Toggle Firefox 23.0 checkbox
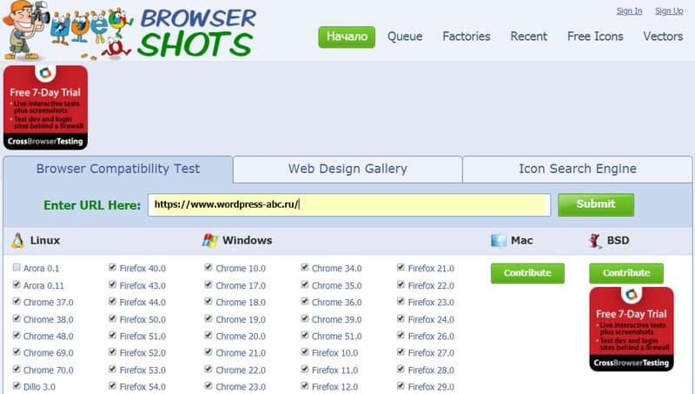Screen dimensions: 695x394 pos(400,301)
